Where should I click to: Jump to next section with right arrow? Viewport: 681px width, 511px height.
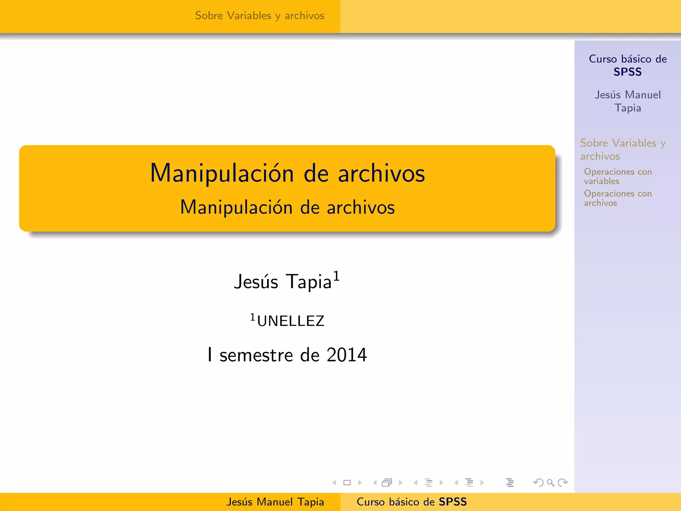tap(482, 483)
